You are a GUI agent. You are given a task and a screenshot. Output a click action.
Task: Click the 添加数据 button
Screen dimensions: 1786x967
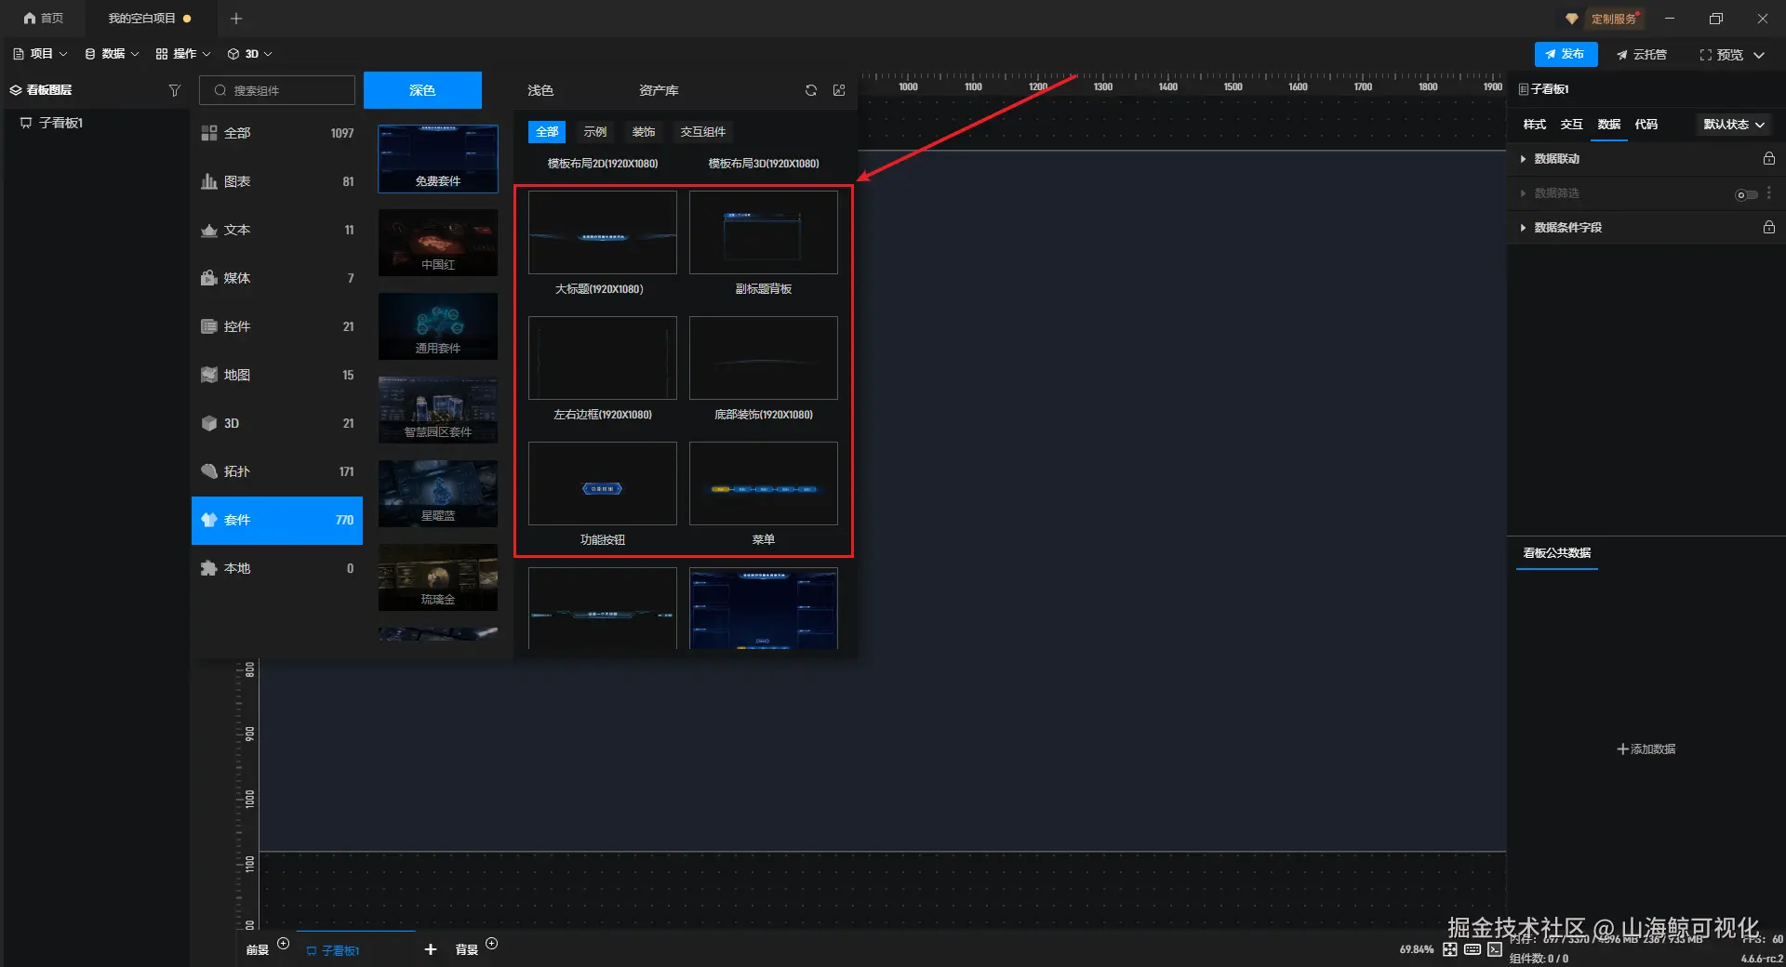pyautogui.click(x=1646, y=748)
